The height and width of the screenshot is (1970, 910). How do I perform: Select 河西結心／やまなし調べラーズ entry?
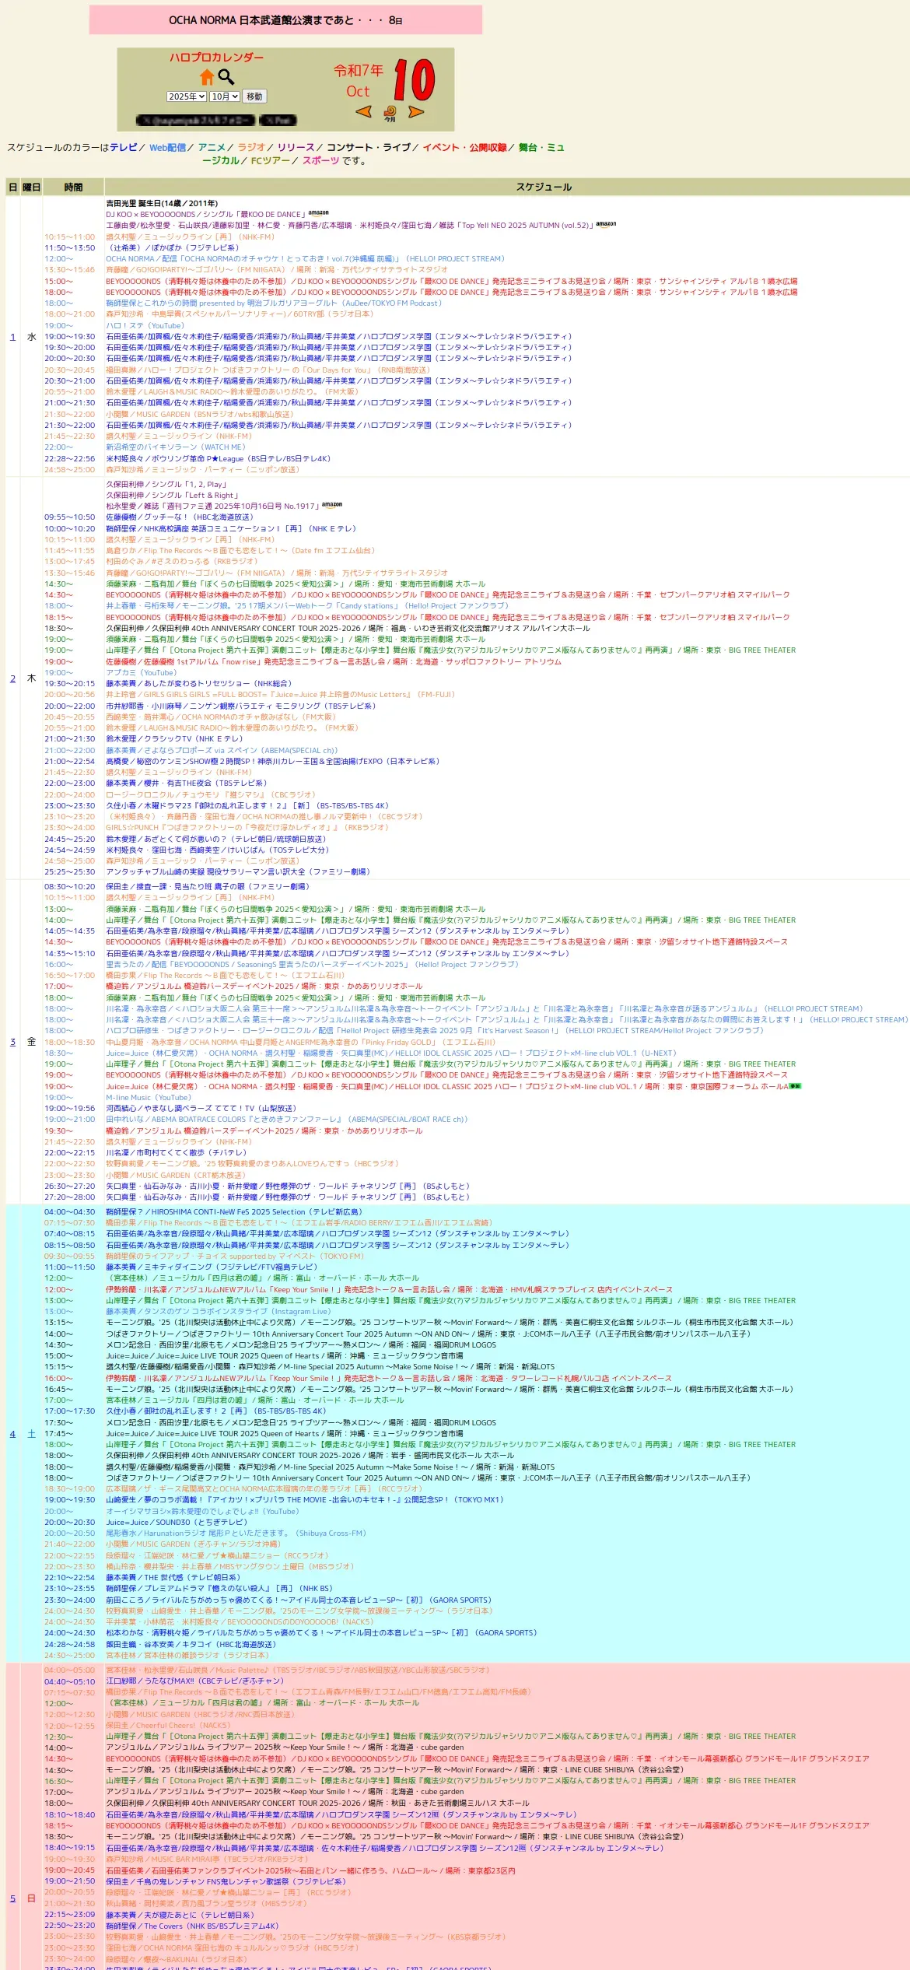[x=201, y=1109]
